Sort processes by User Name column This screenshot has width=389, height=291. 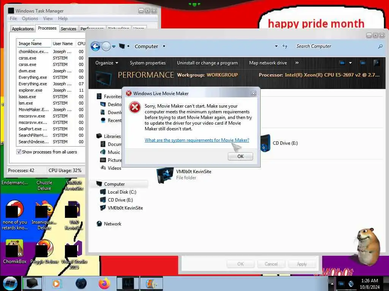tap(63, 44)
